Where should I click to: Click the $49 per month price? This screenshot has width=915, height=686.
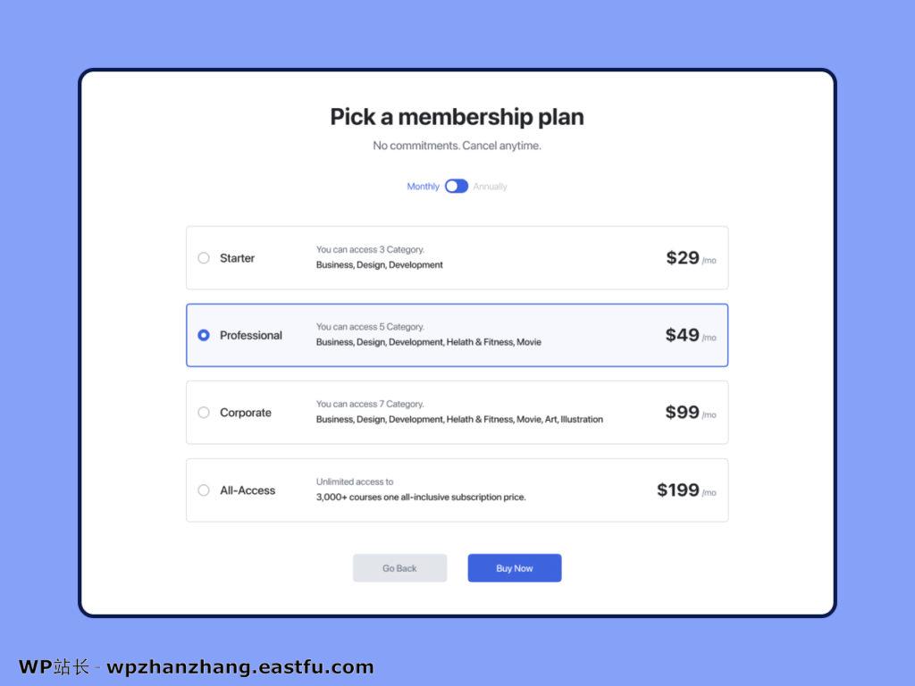click(683, 335)
